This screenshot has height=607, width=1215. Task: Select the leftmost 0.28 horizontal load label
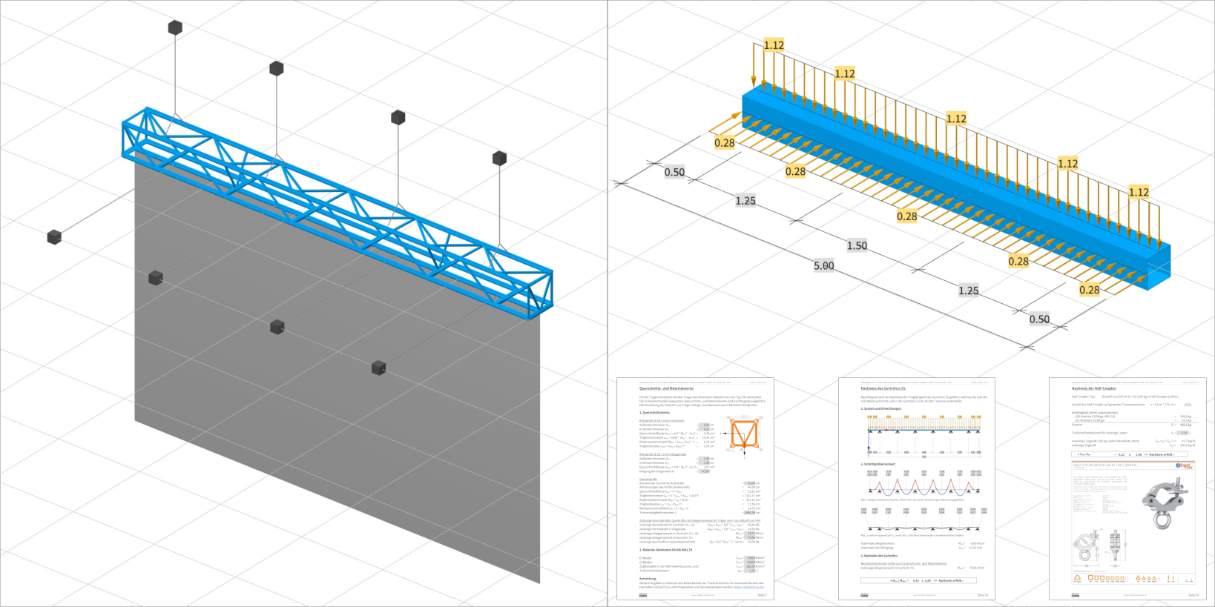click(x=724, y=143)
